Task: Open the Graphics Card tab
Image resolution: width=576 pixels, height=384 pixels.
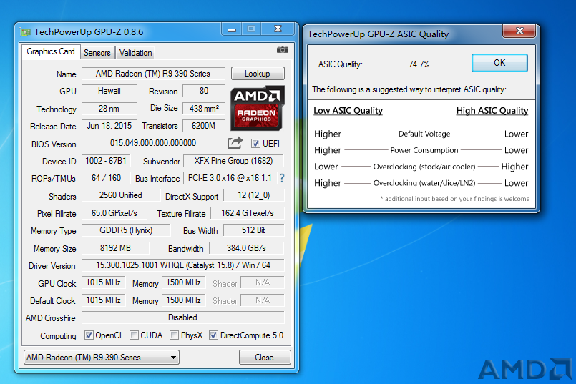Action: tap(51, 51)
